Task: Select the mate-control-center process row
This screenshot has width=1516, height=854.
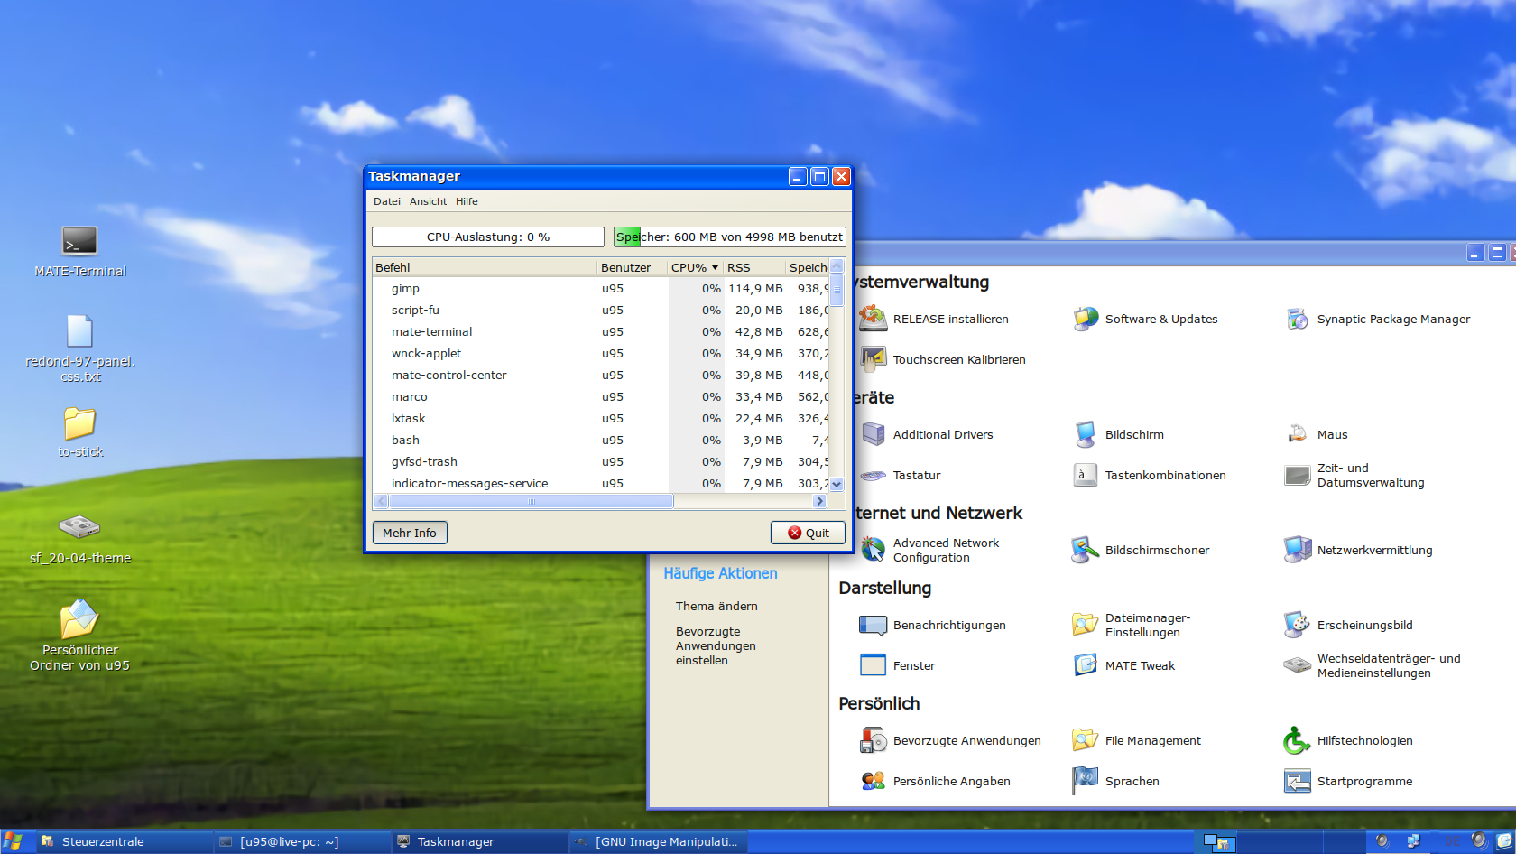Action: click(x=601, y=376)
